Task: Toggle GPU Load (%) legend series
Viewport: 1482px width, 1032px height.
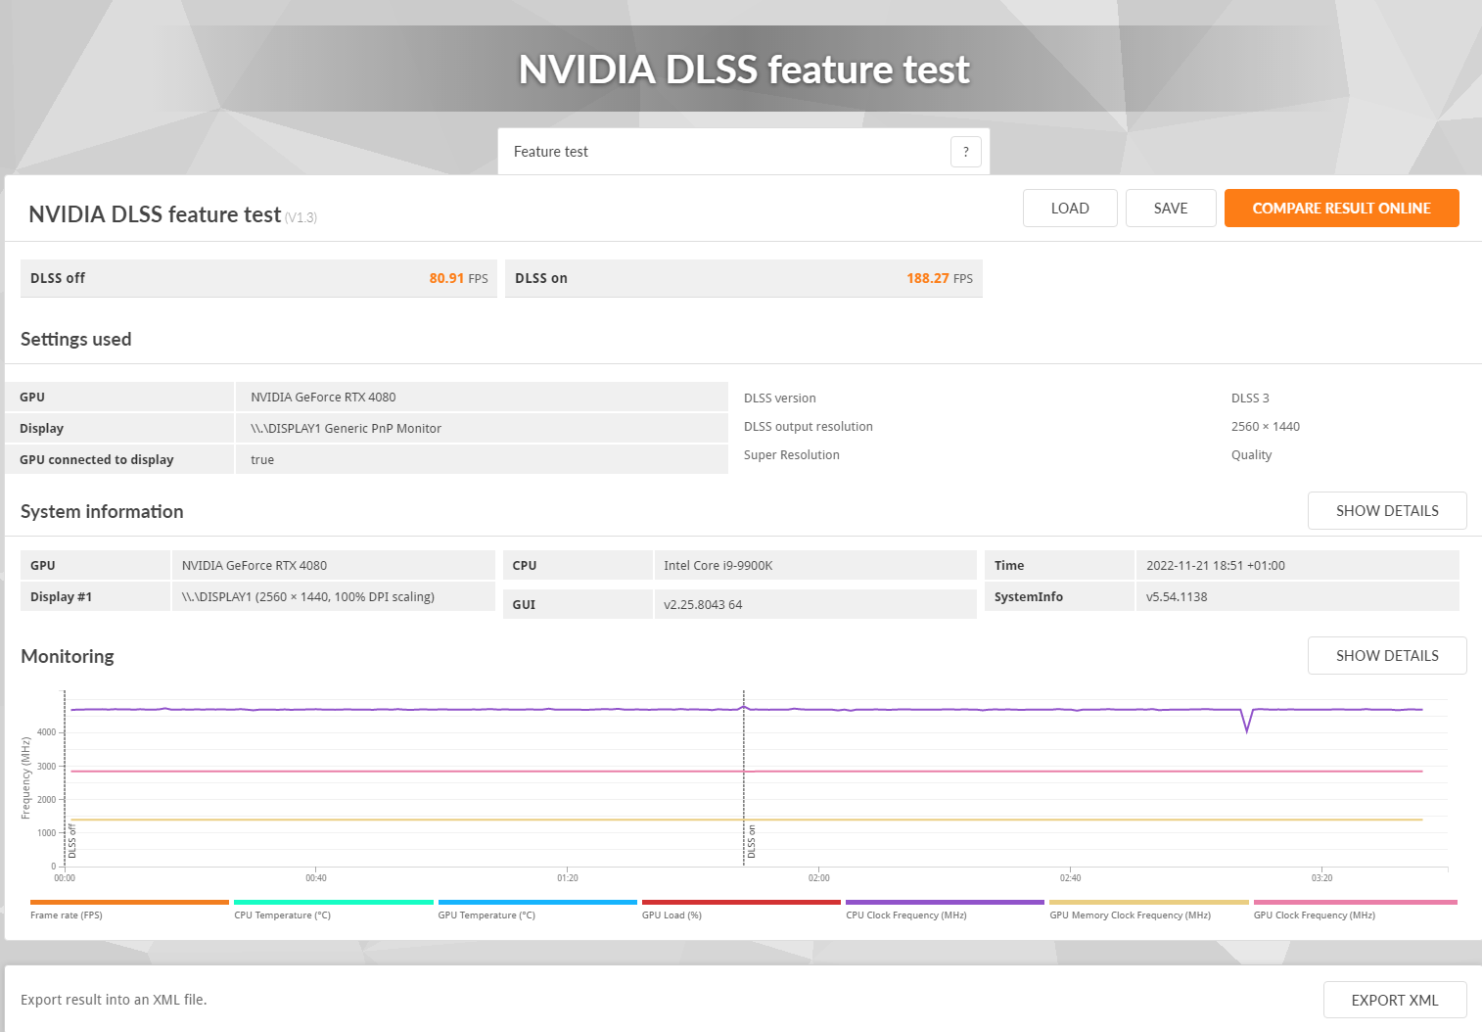Action: (741, 911)
